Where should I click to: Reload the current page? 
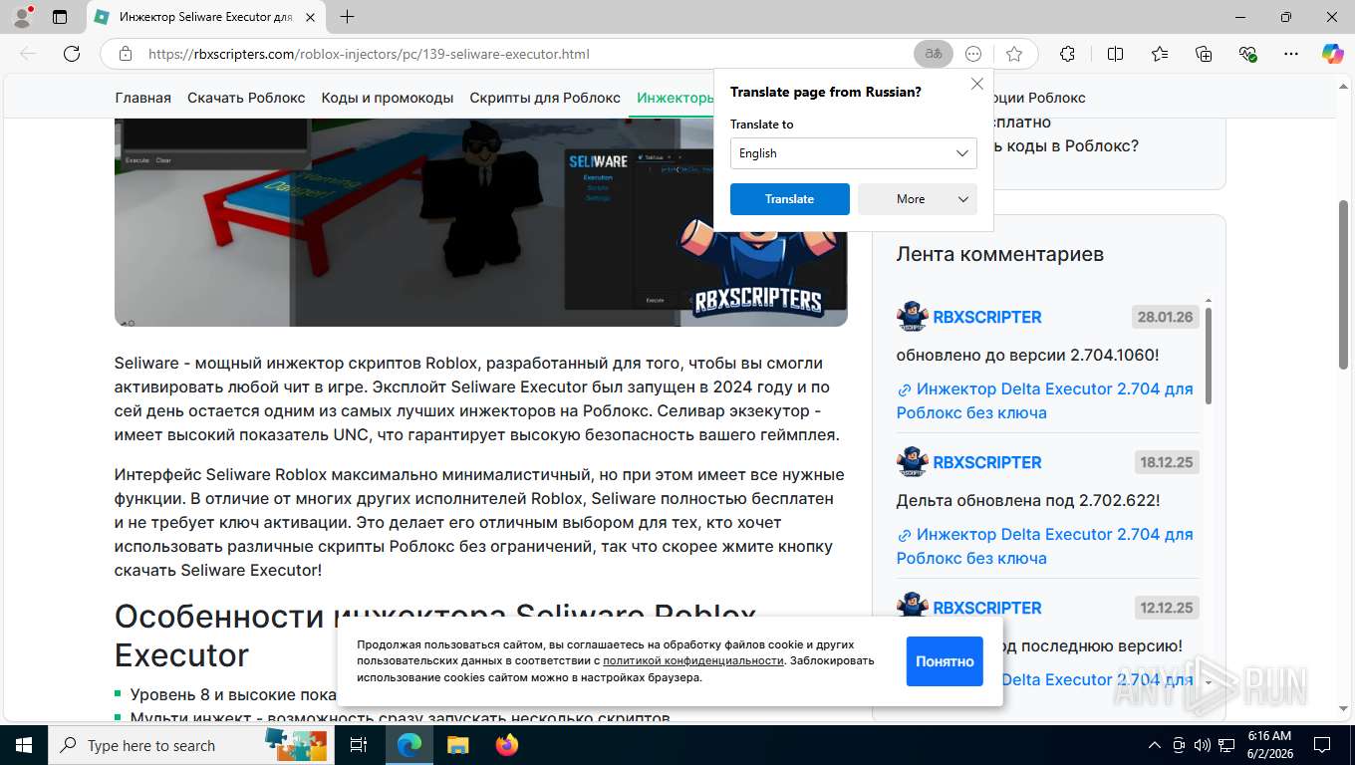[x=72, y=54]
